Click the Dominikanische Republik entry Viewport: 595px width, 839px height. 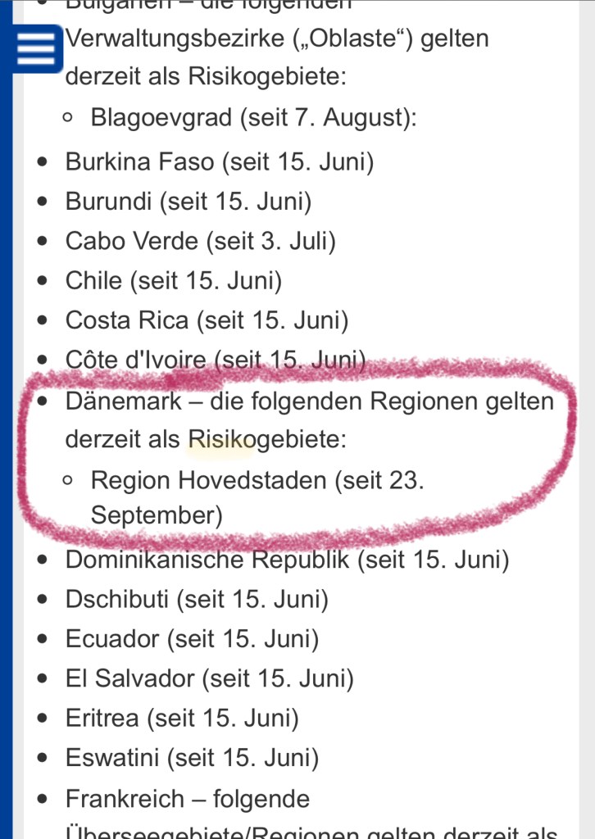pos(287,560)
